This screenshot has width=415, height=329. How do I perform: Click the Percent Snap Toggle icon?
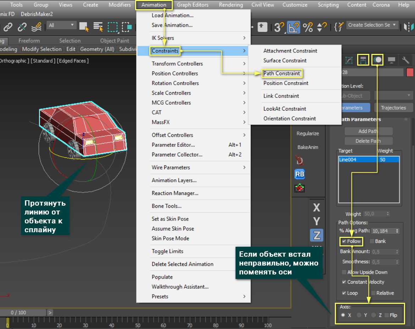pyautogui.click(x=308, y=27)
